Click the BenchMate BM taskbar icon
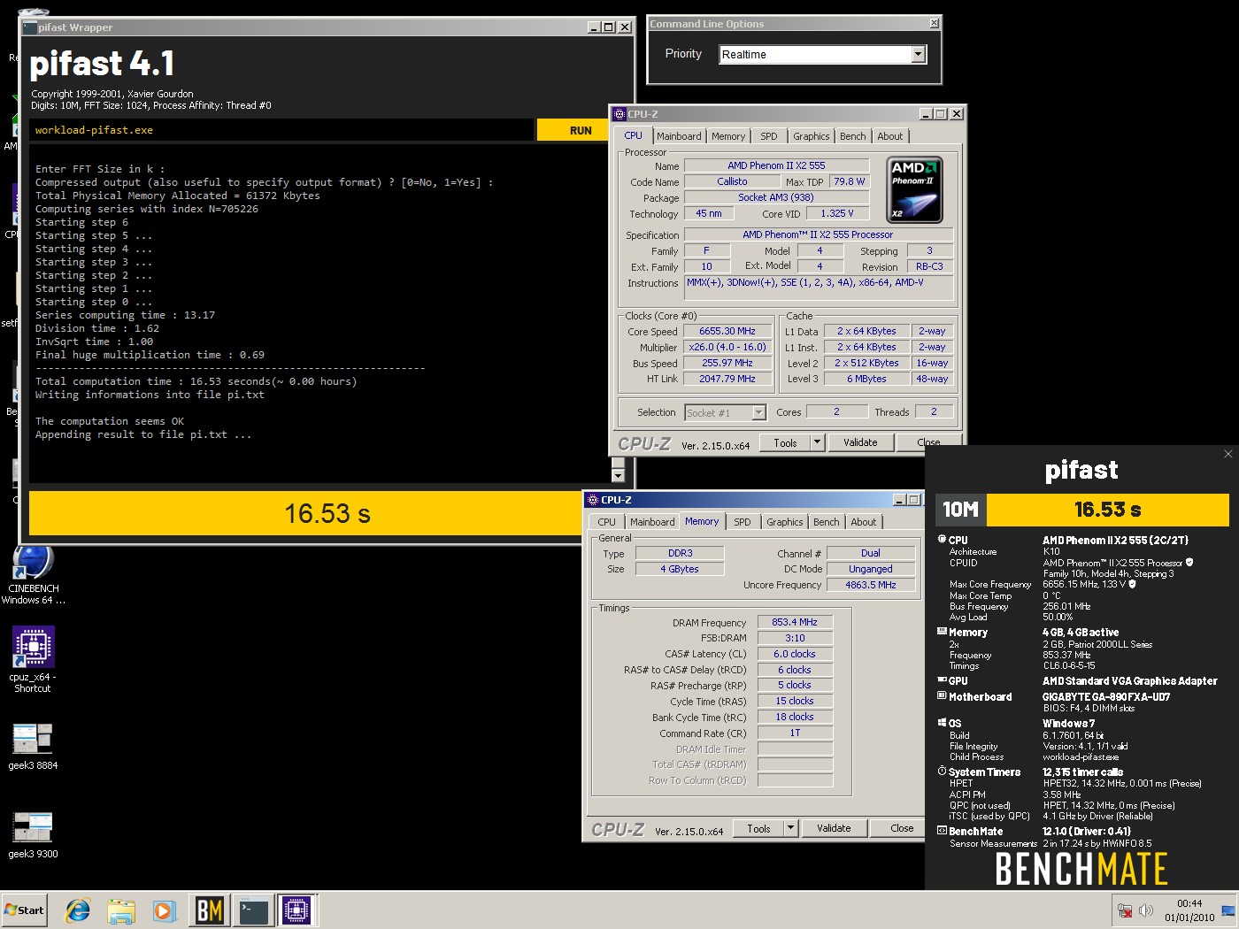Screen dimensions: 1239x929 click(209, 910)
